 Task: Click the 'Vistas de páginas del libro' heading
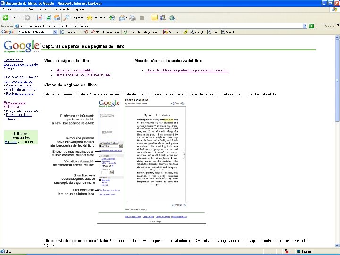tap(70, 85)
